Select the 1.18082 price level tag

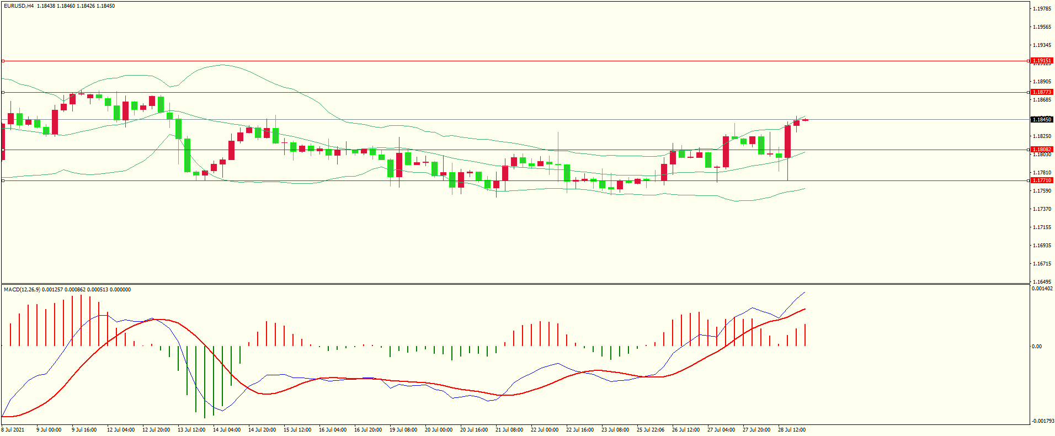click(1042, 150)
